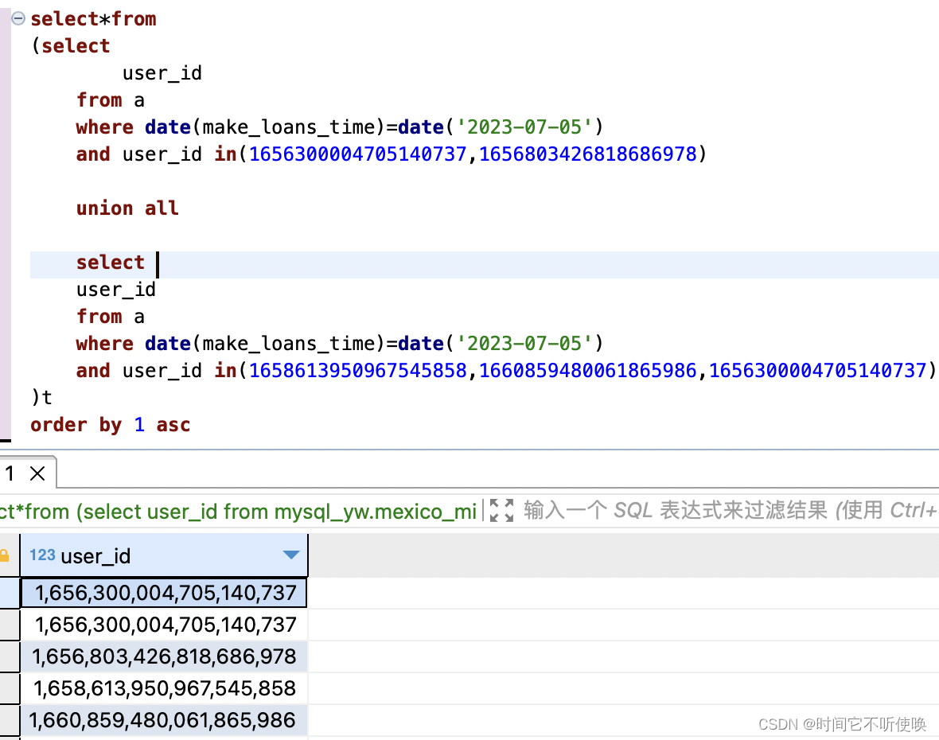This screenshot has height=740, width=939.
Task: Close results tab 1
Action: [36, 472]
